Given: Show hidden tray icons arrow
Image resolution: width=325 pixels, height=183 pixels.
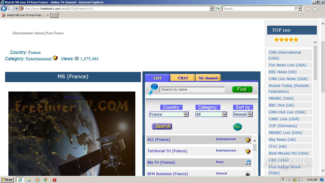Looking at the screenshot, I should [x=283, y=180].
